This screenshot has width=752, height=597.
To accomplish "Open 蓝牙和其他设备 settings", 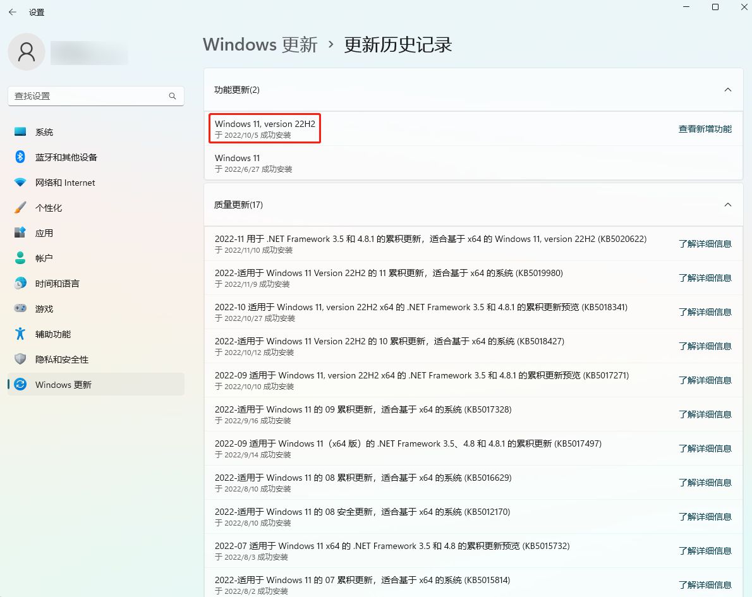I will coord(96,157).
